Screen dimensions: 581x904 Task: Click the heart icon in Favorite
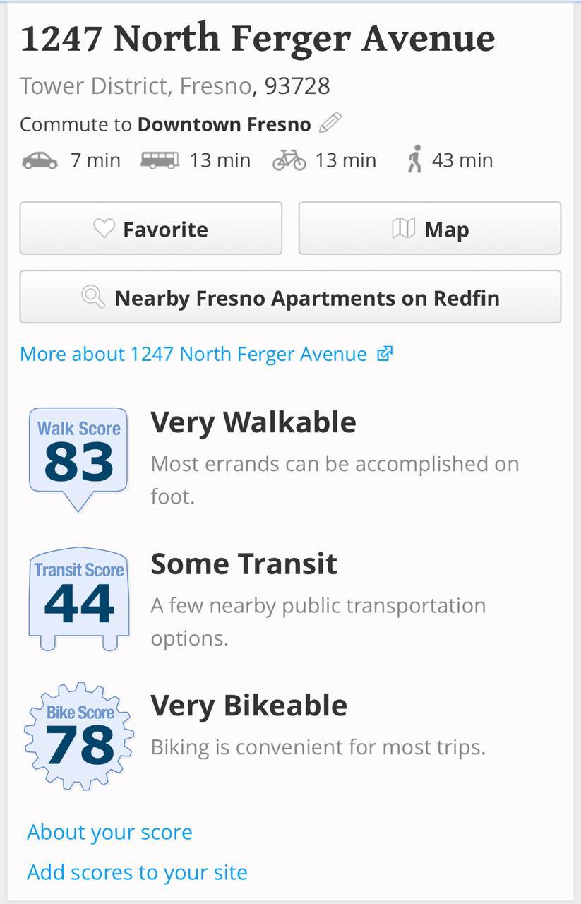(104, 229)
